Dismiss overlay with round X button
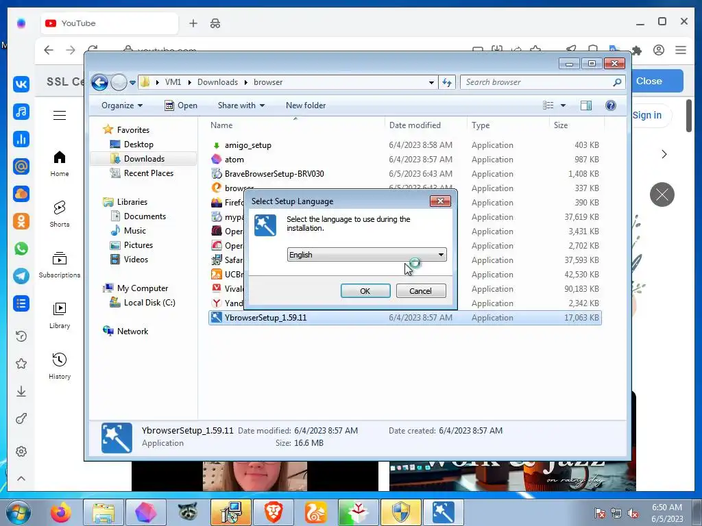Screen dimensions: 702x526 click(x=662, y=195)
